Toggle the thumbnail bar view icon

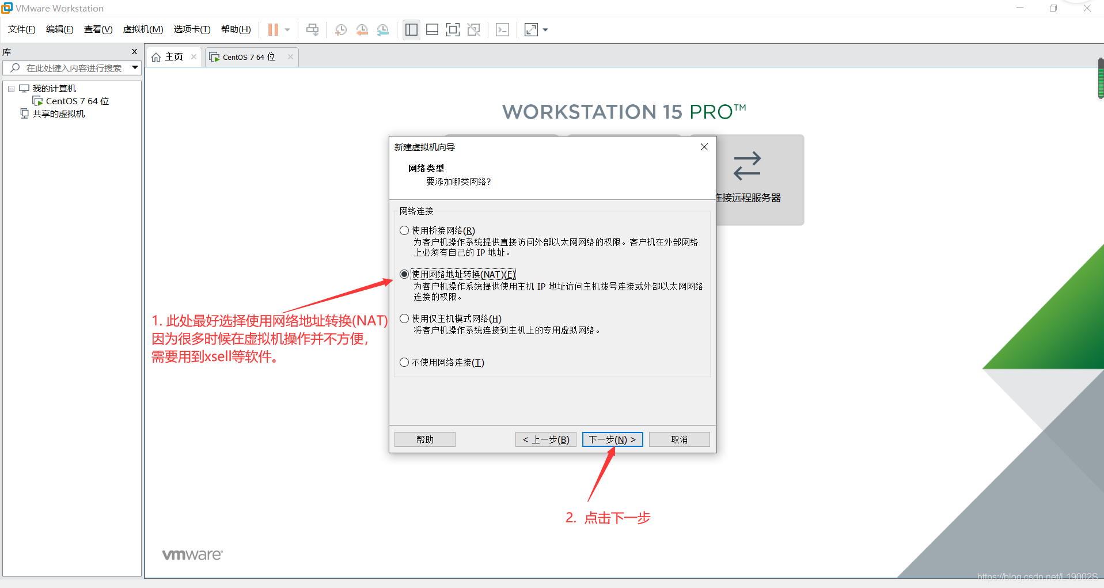click(432, 29)
